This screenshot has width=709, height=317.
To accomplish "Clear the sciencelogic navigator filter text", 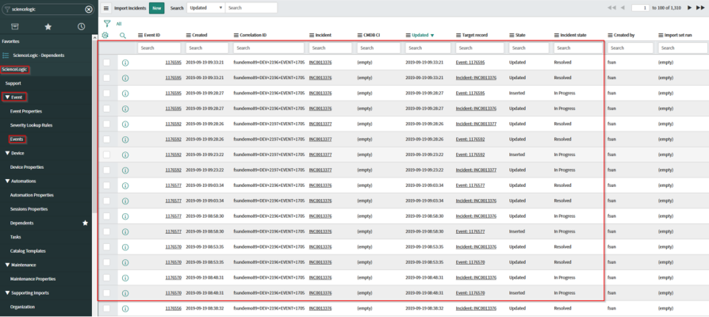I will 88,9.
